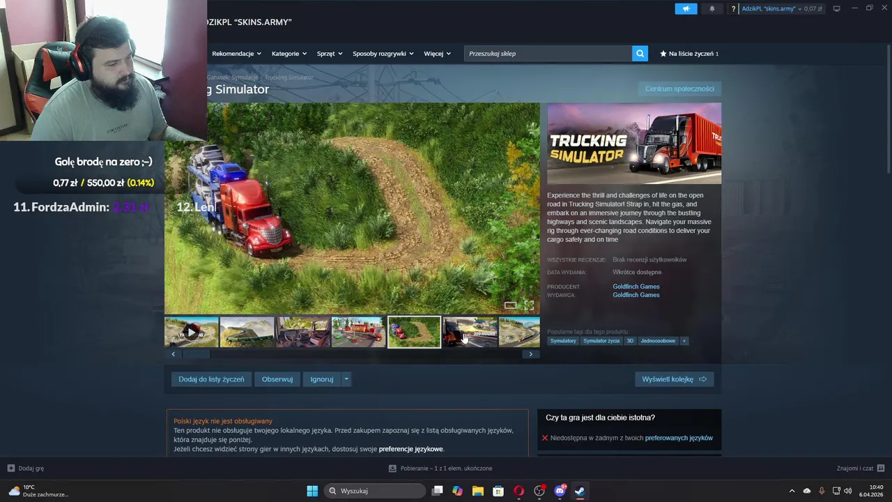Image resolution: width=892 pixels, height=502 pixels.
Task: Click the weather widget in the taskbar
Action: click(x=38, y=491)
